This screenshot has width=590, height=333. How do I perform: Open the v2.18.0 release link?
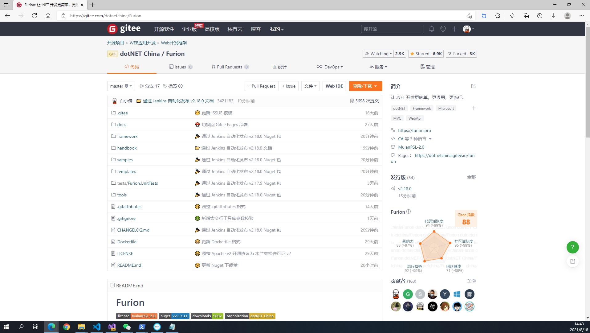(x=405, y=189)
